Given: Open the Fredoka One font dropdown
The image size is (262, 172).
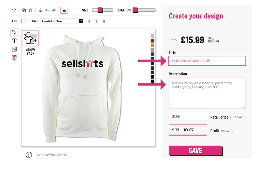Looking at the screenshot, I should point(81,21).
